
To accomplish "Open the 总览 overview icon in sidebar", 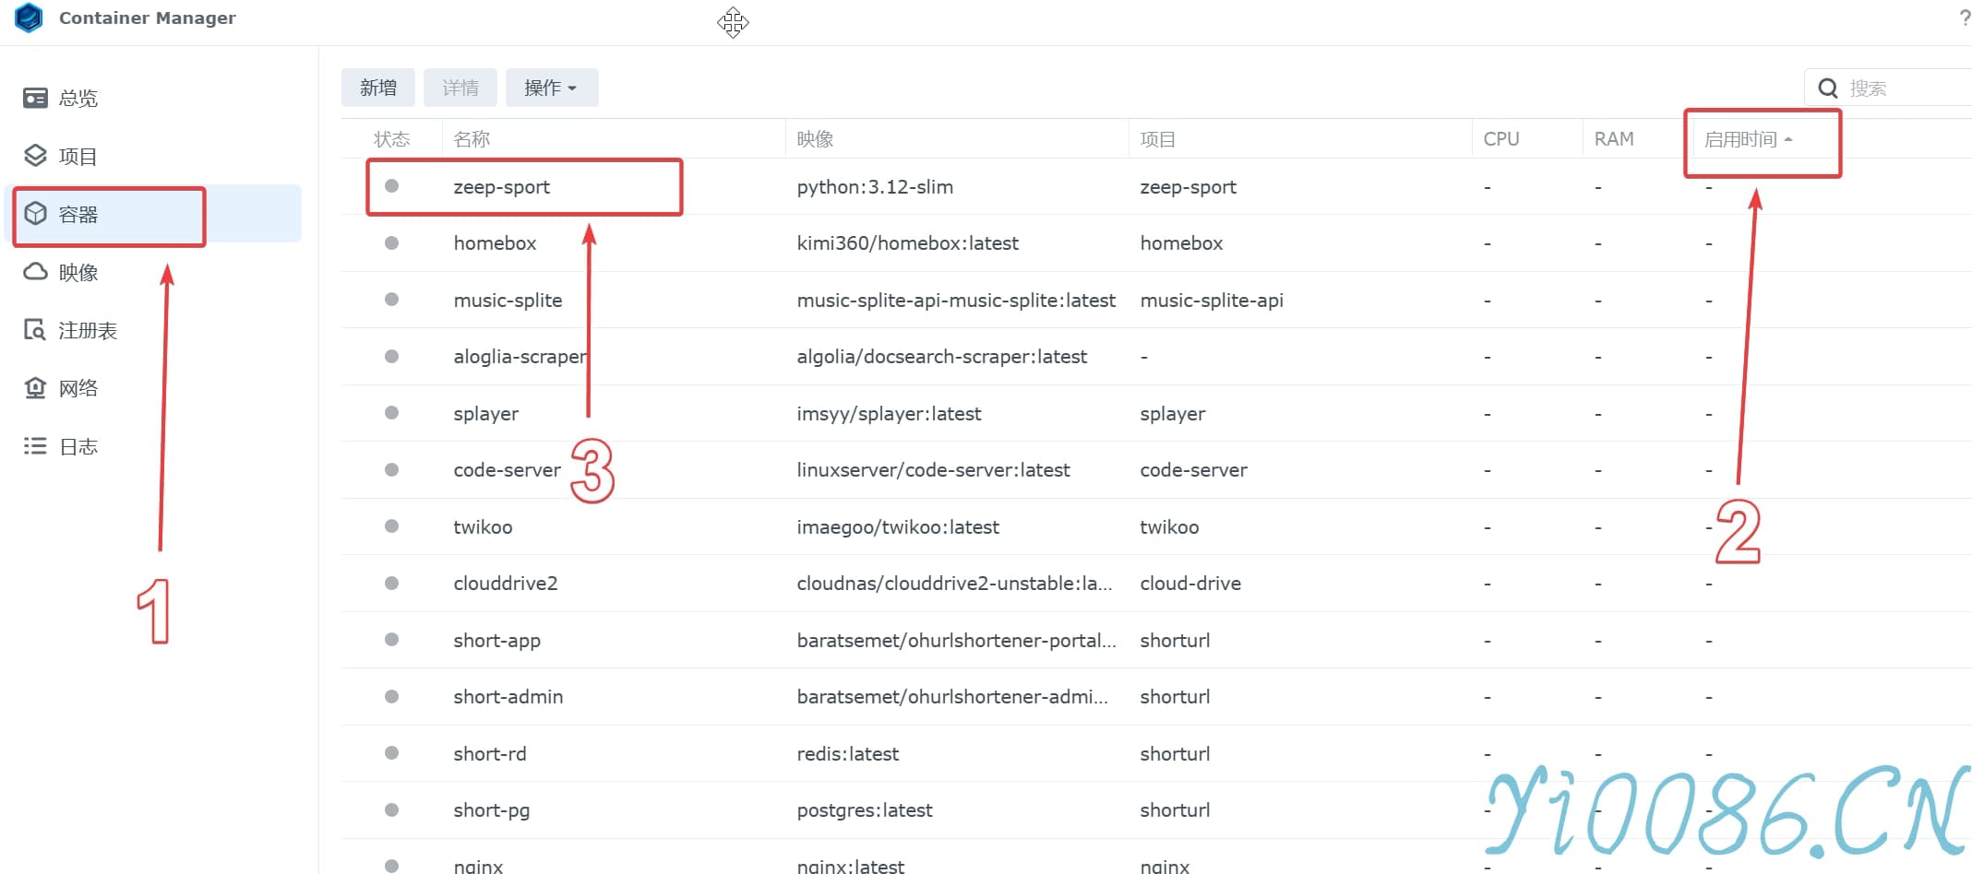I will (x=35, y=98).
